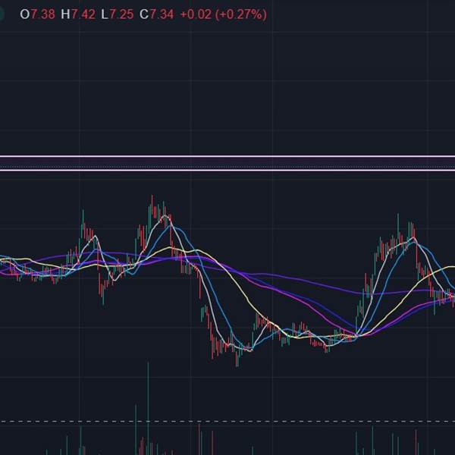Click the close price value C7.34
455x455 pixels.
pyautogui.click(x=156, y=14)
